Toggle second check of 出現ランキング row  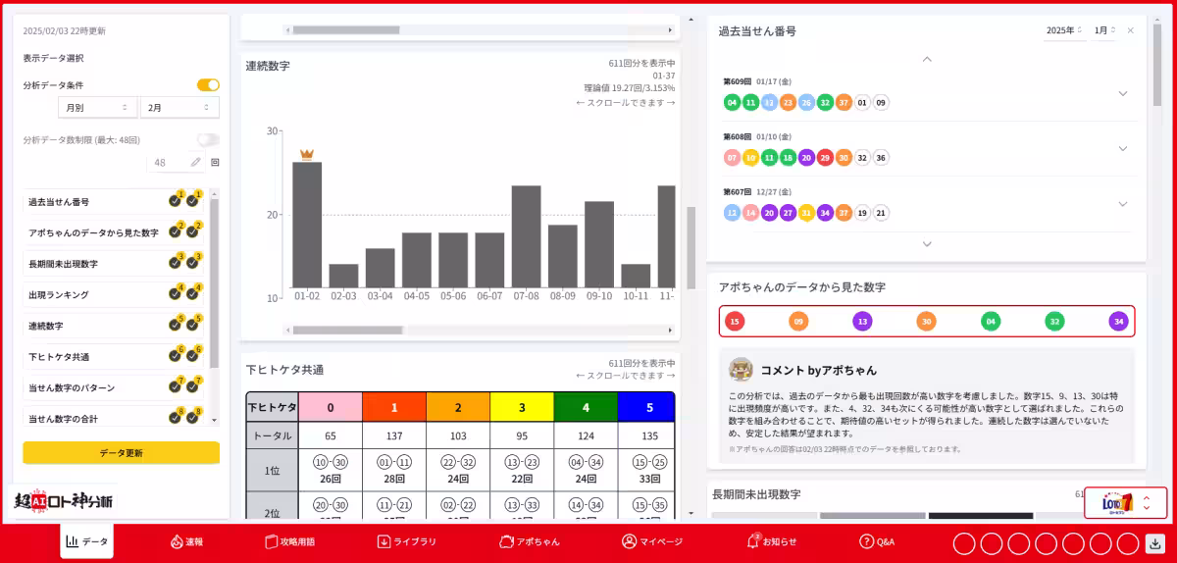(x=192, y=293)
